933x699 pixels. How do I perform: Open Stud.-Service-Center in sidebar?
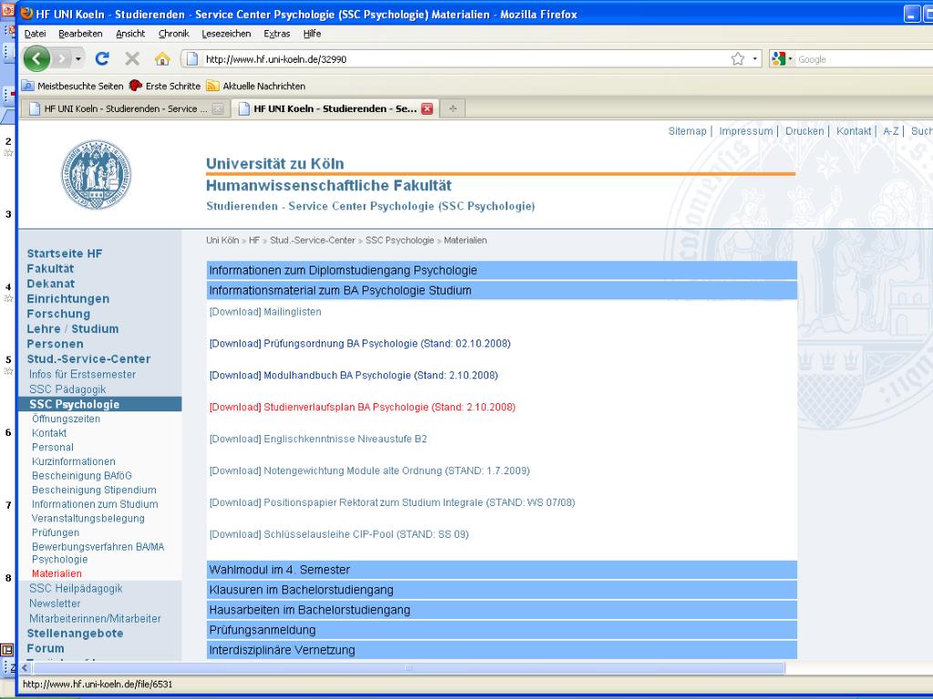pyautogui.click(x=88, y=359)
